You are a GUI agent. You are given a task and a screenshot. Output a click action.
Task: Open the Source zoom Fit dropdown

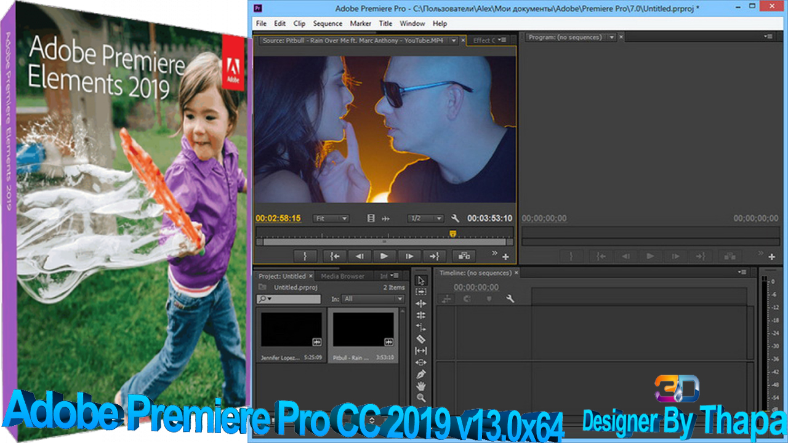pos(331,218)
